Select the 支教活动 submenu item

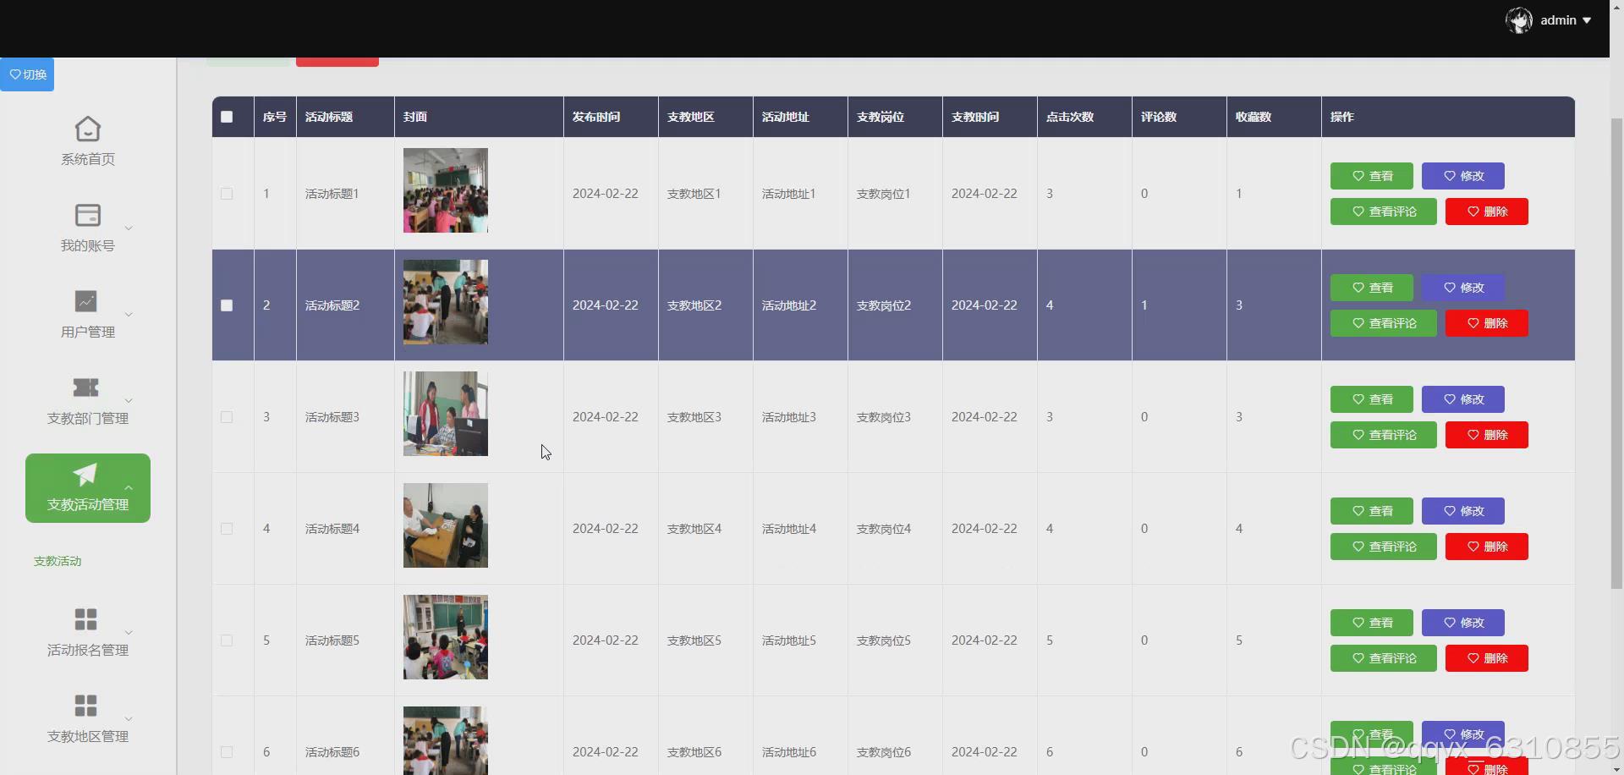(x=58, y=561)
